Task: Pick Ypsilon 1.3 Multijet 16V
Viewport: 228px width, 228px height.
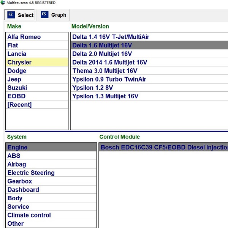Action: pyautogui.click(x=149, y=96)
